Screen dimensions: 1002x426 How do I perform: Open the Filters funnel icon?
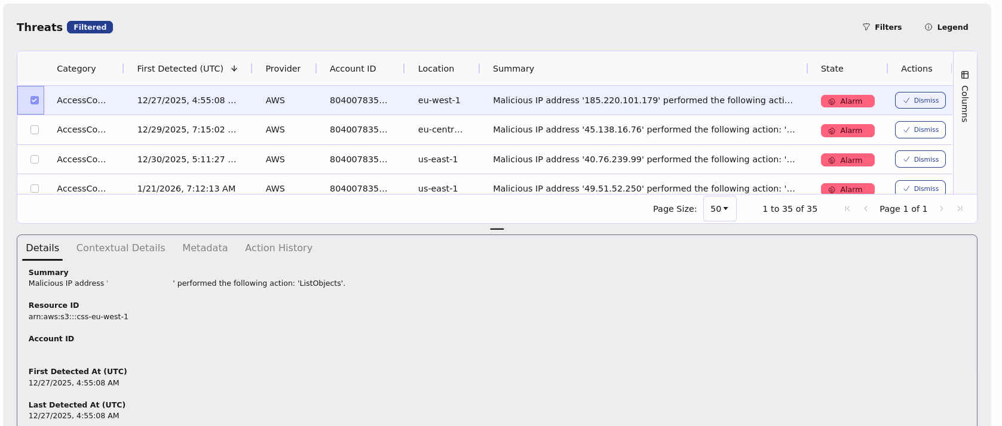[x=866, y=27]
